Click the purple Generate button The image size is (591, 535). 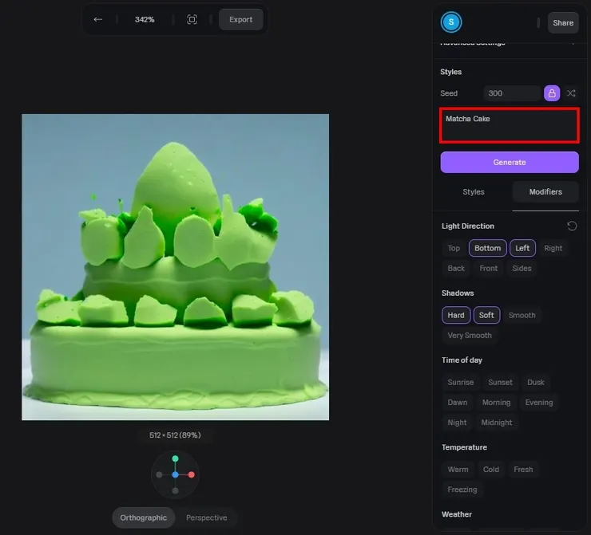(x=510, y=162)
